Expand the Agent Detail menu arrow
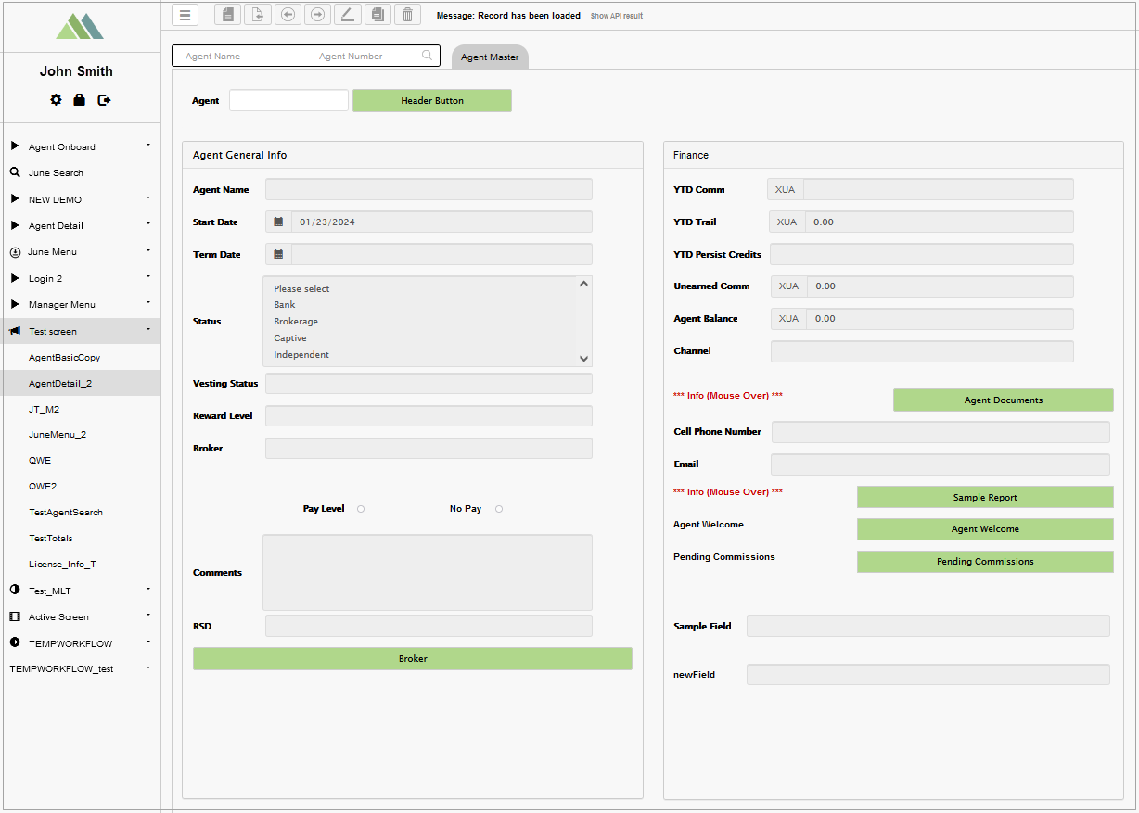 click(x=148, y=224)
